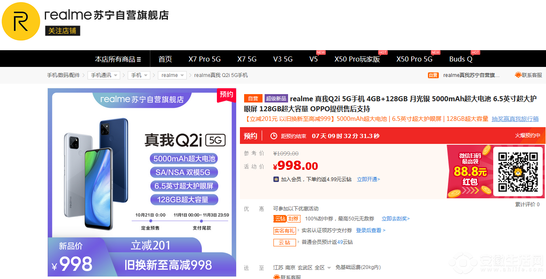This screenshot has width=546, height=279.
Task: Expand the realme breadcrumb dropdown
Action: [x=172, y=75]
